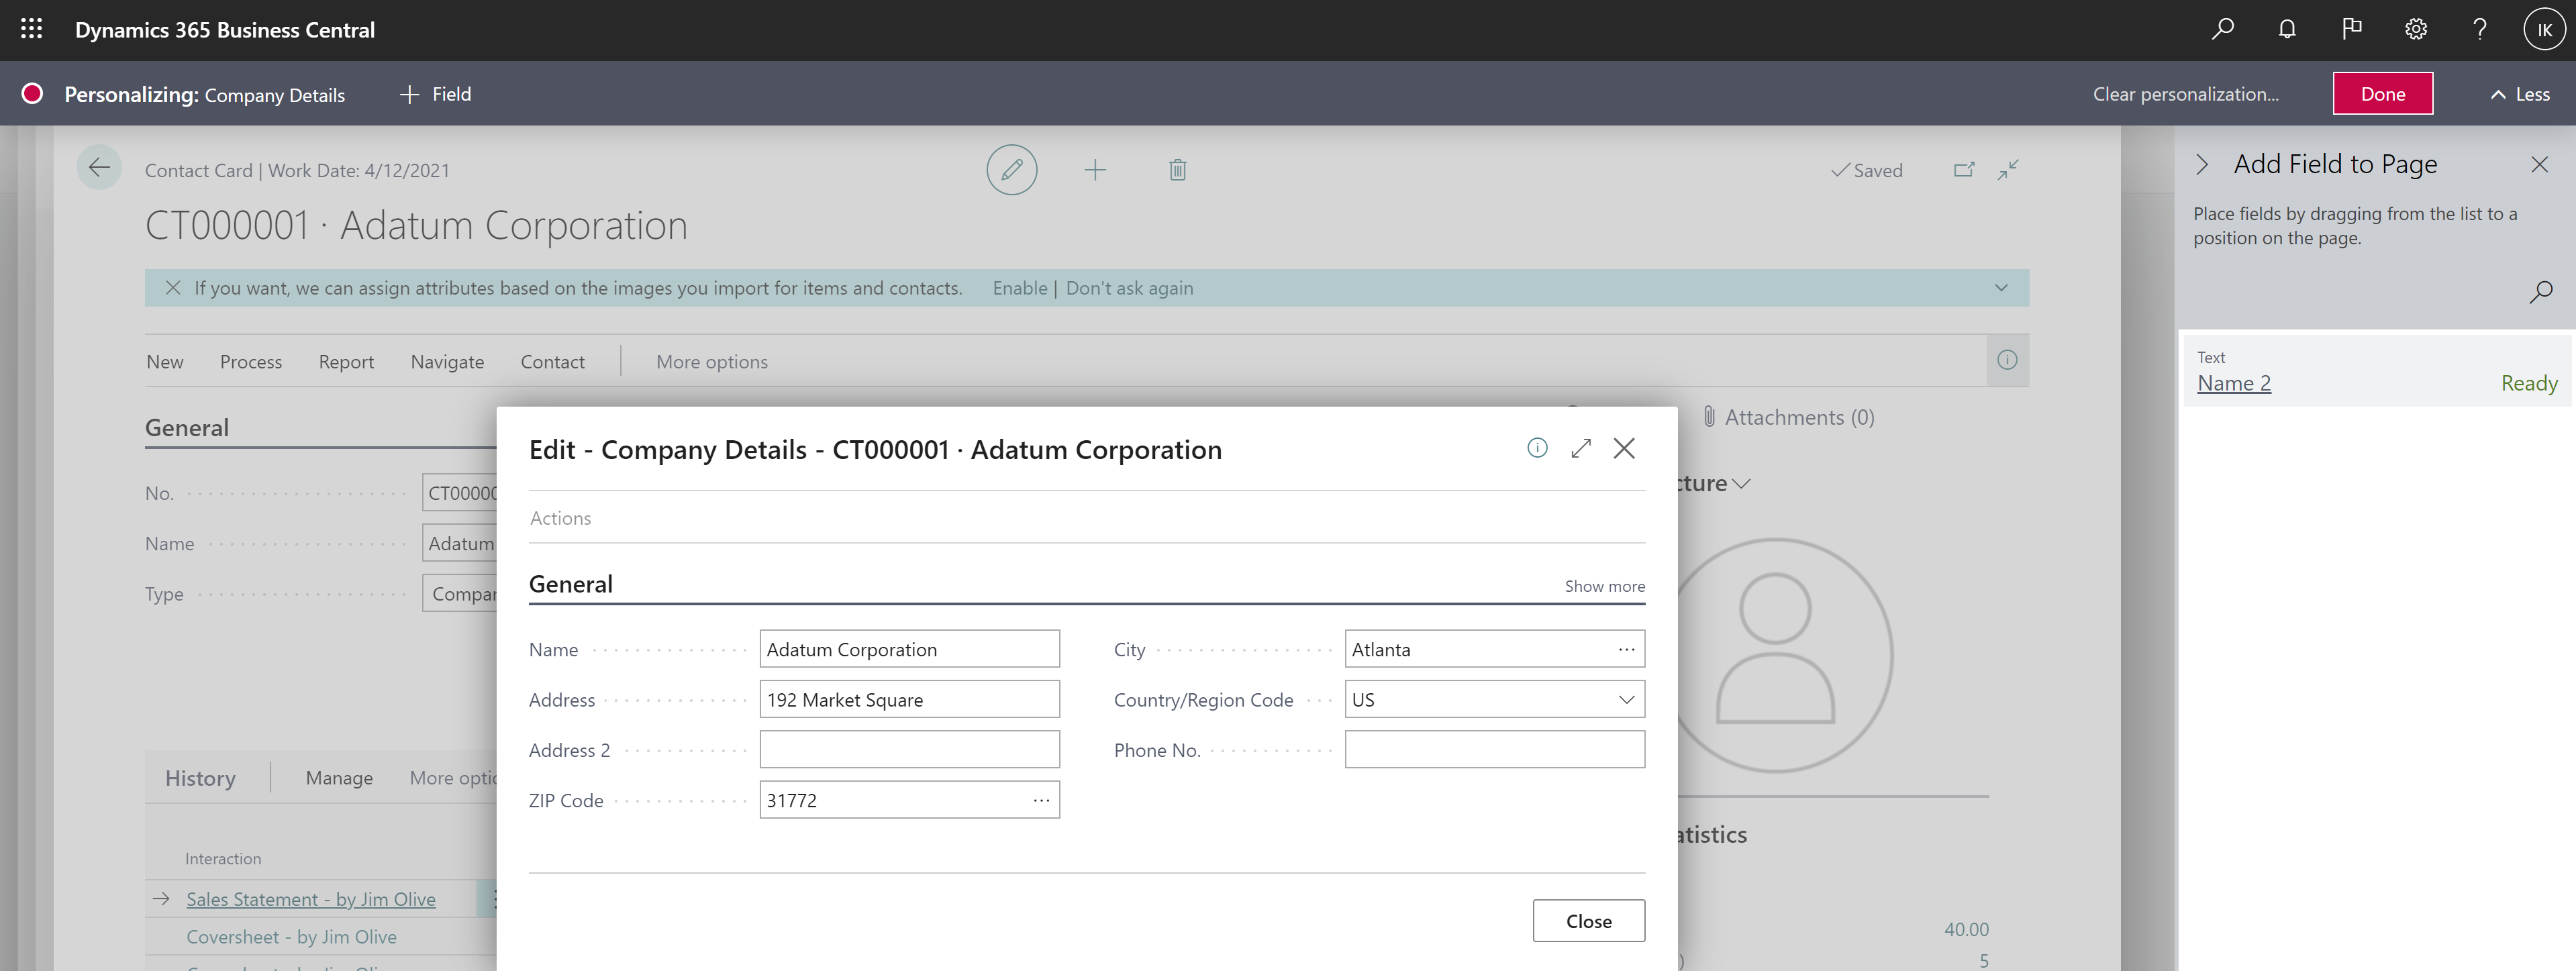Search fields in the Add Field panel

coord(2540,292)
